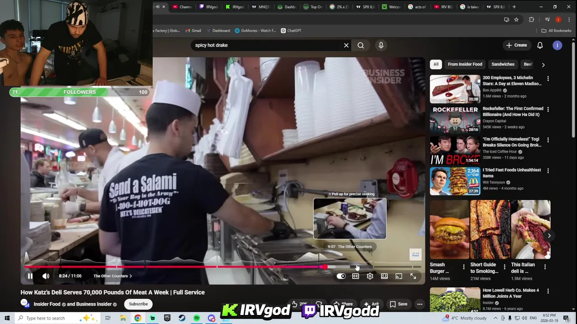Image resolution: width=577 pixels, height=324 pixels.
Task: Click the 9:07 seek preview thumbnail
Action: [x=350, y=219]
